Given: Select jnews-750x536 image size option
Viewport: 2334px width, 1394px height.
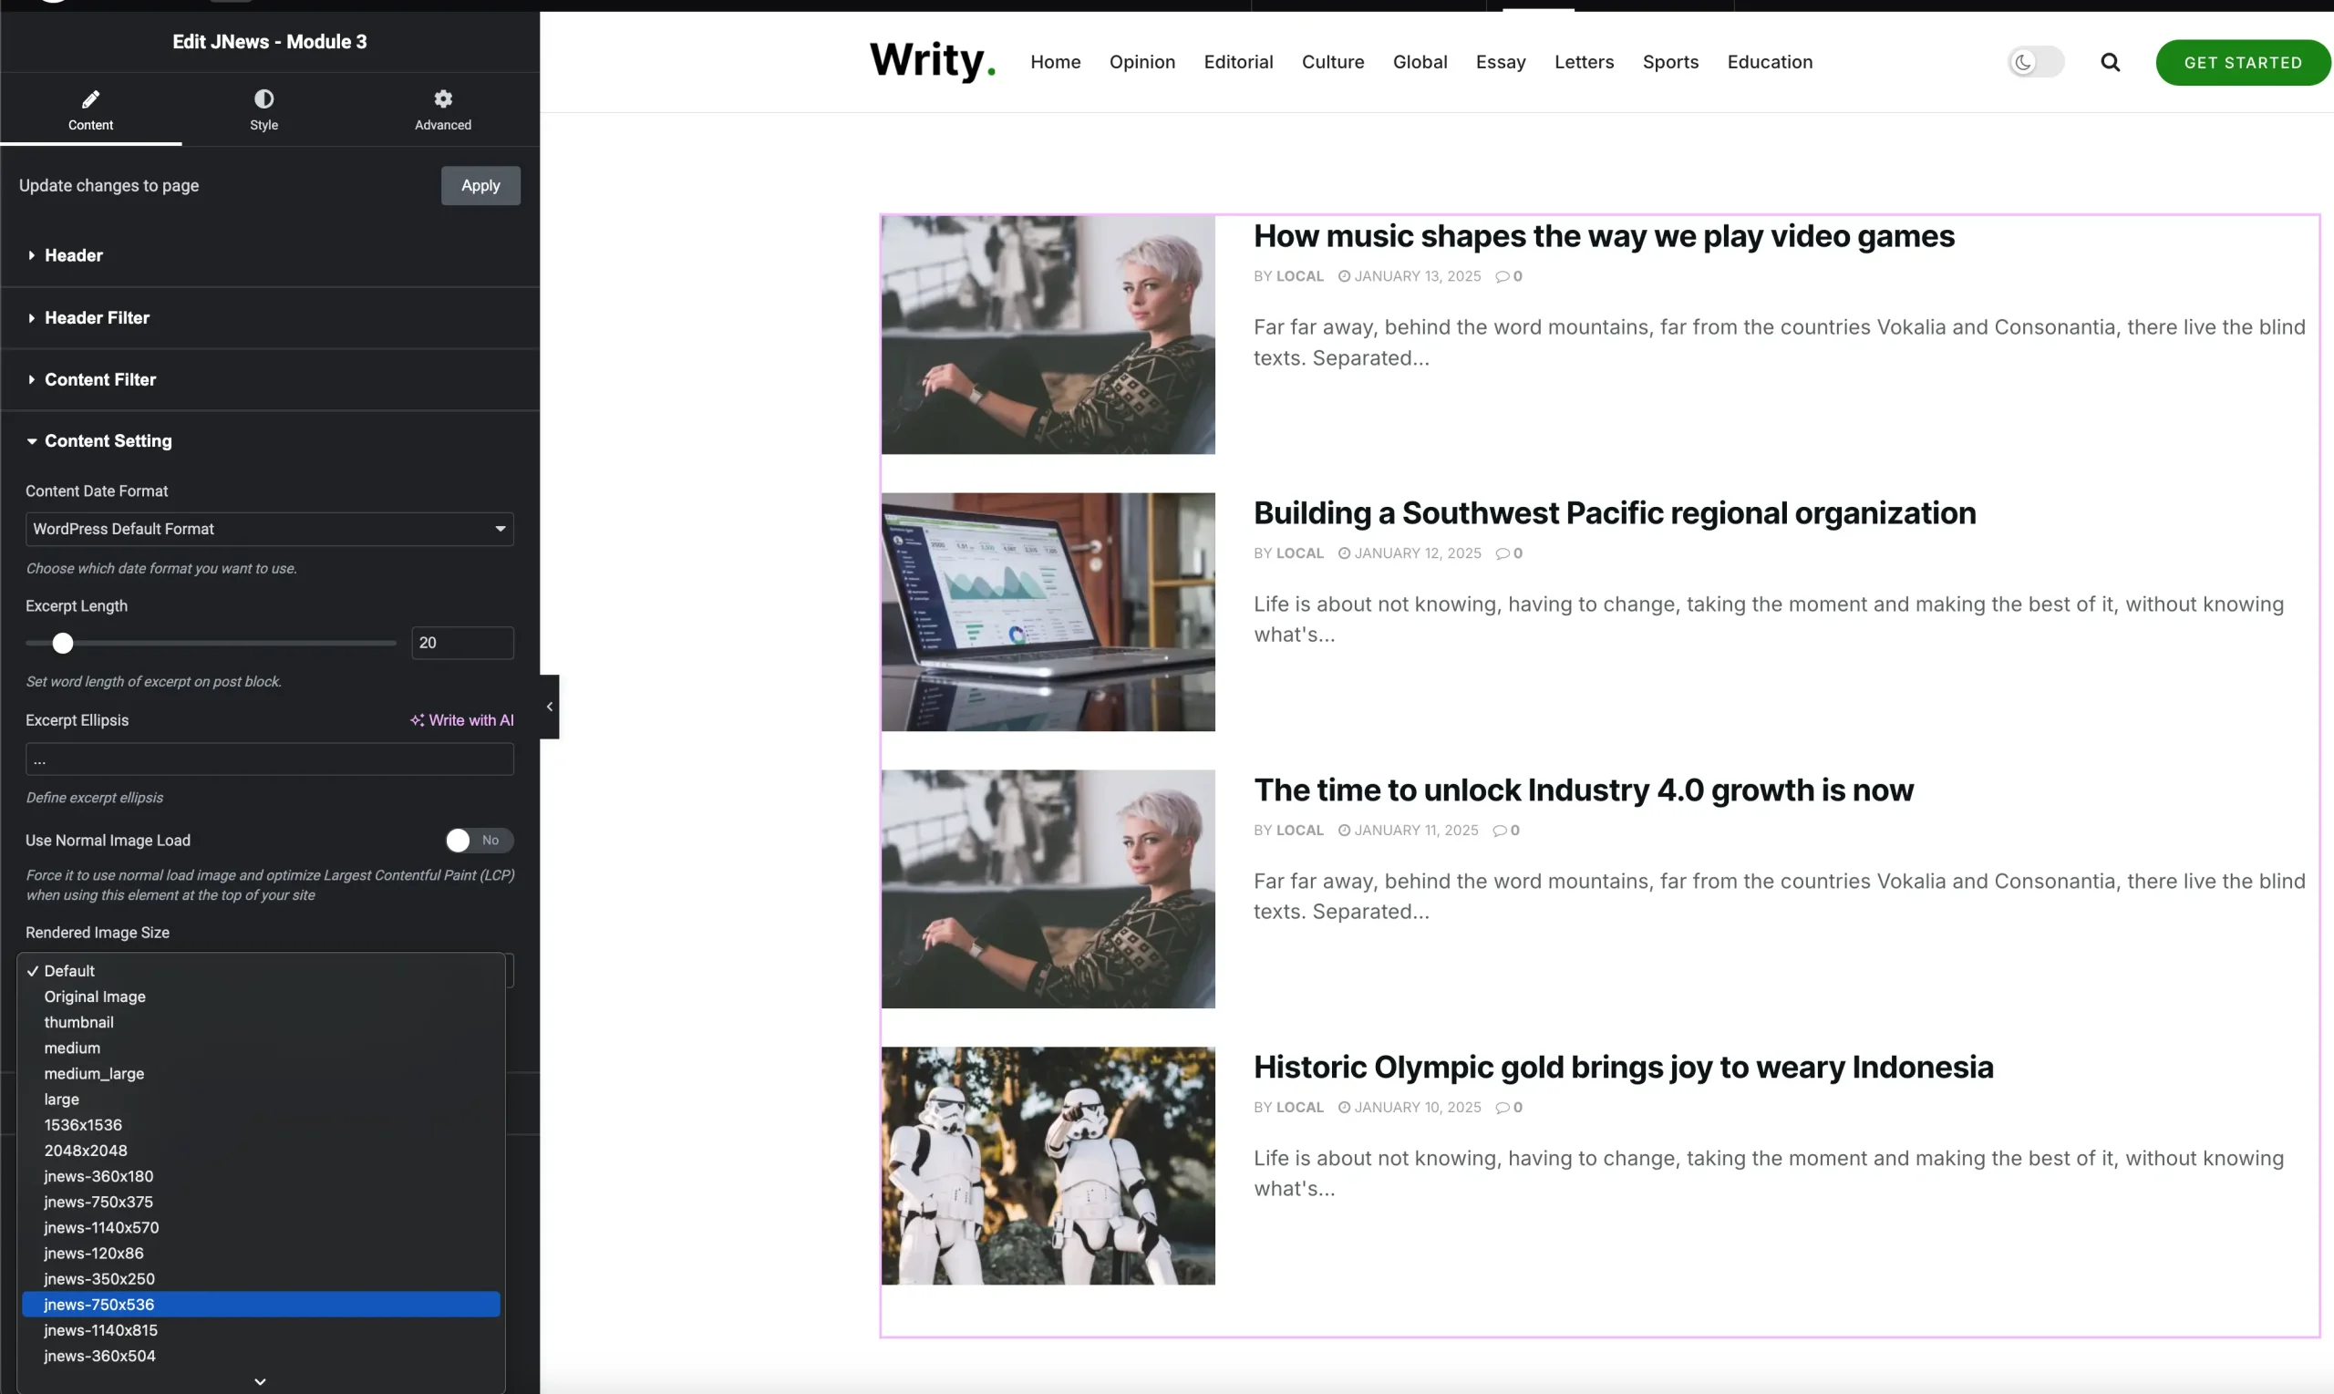Looking at the screenshot, I should click(99, 1304).
